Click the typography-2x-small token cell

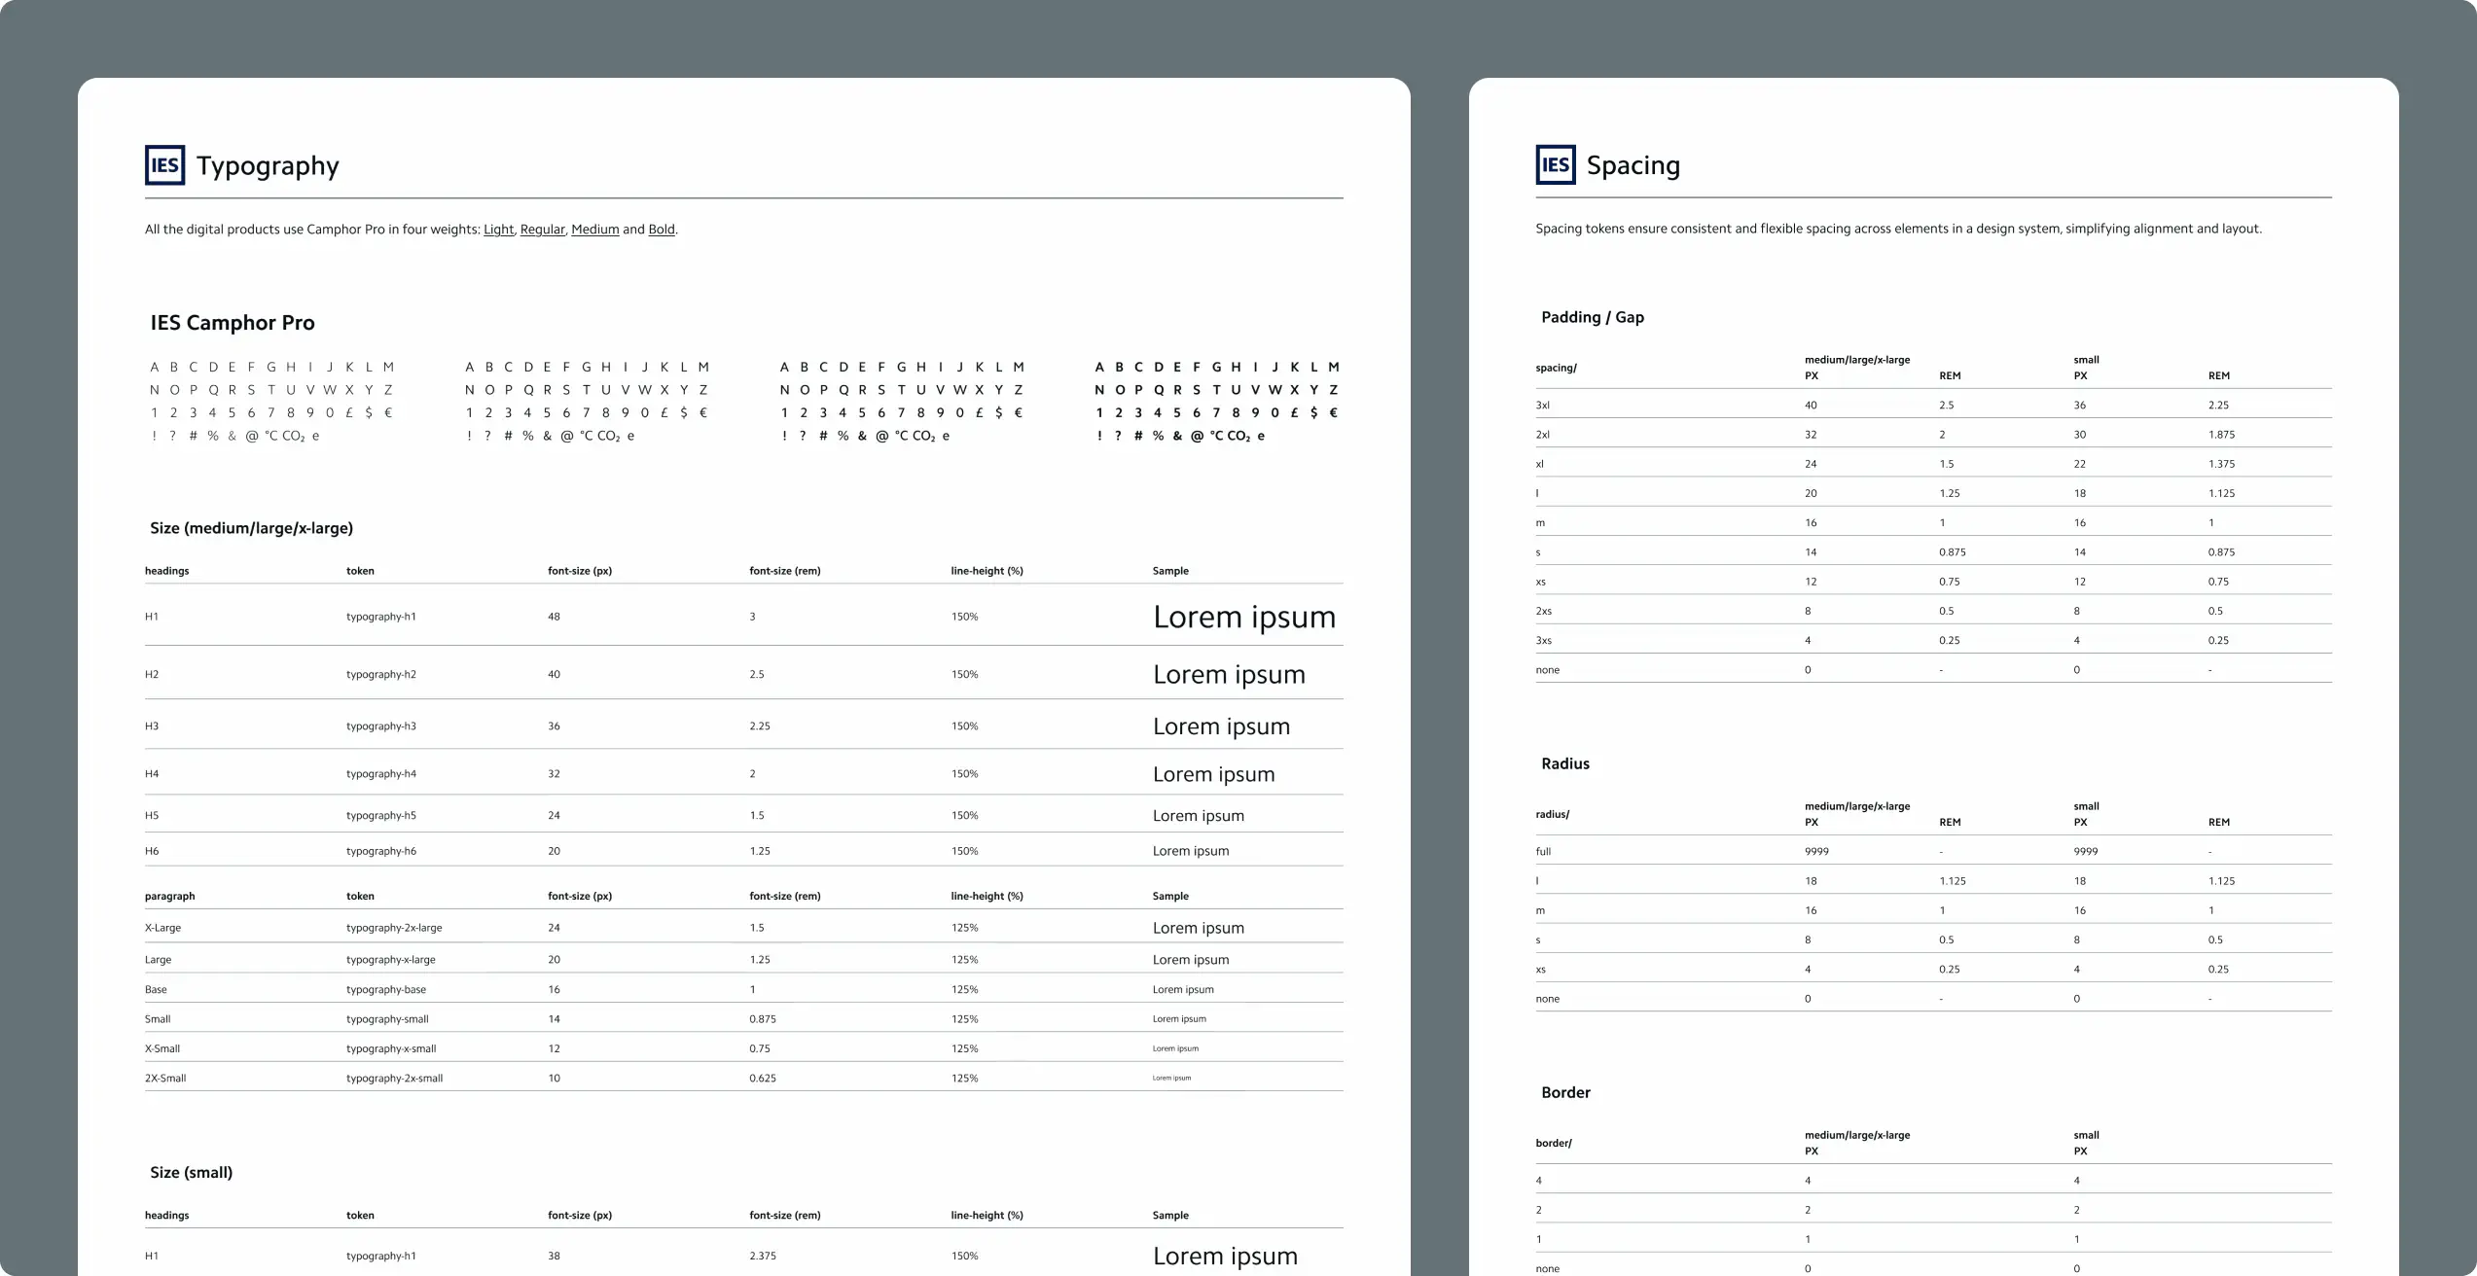394,1079
